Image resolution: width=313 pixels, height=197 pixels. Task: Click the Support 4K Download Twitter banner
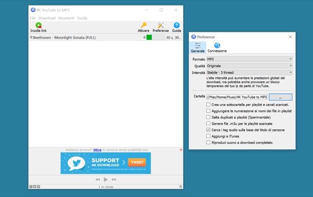[106, 163]
